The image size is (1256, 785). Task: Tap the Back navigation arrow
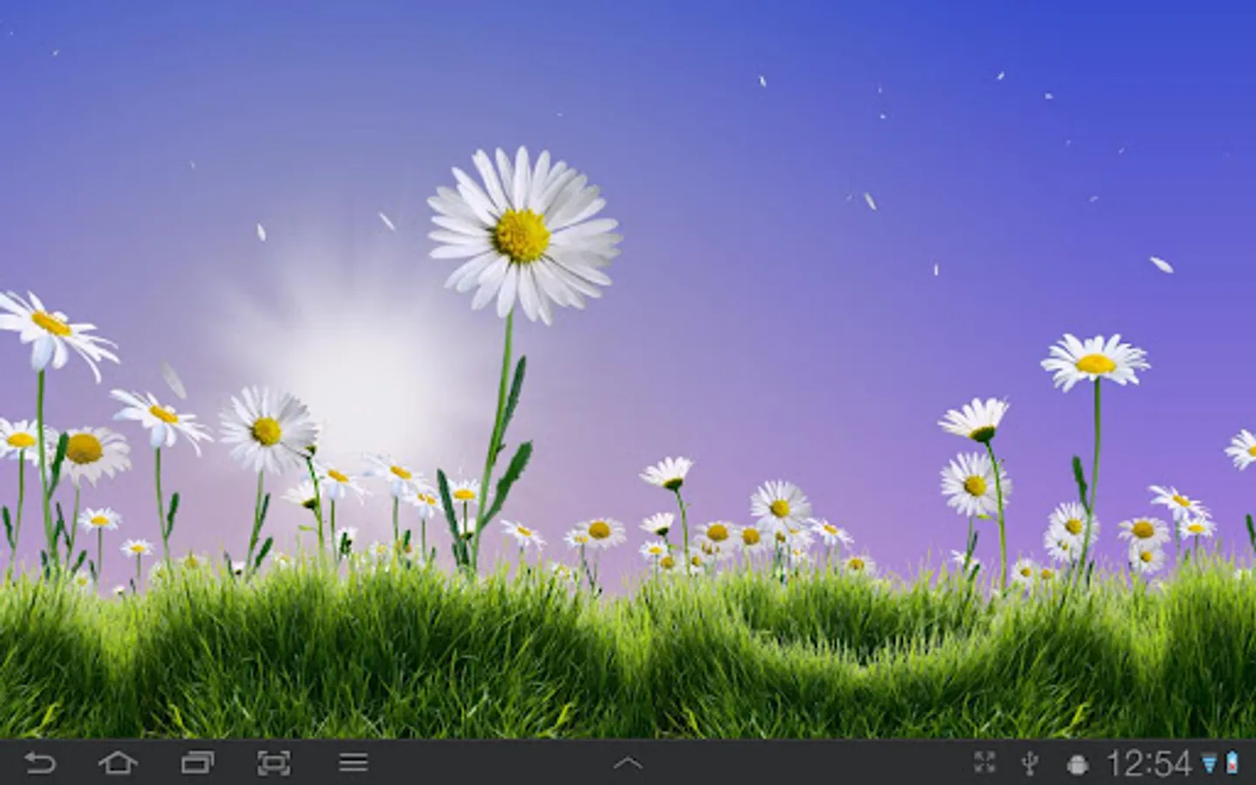tap(39, 763)
